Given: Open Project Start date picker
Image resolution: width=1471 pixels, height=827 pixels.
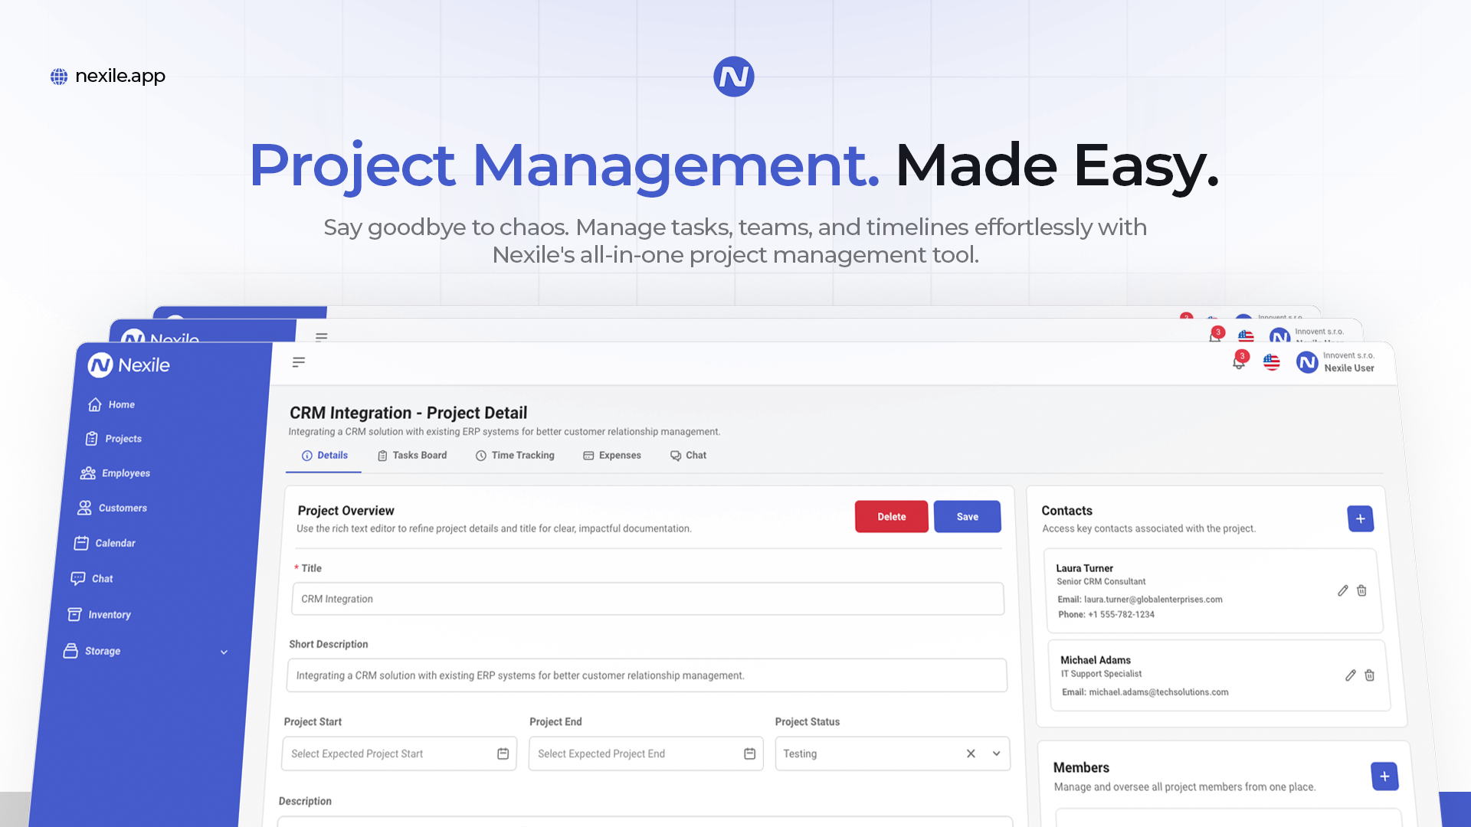Looking at the screenshot, I should coord(399,753).
